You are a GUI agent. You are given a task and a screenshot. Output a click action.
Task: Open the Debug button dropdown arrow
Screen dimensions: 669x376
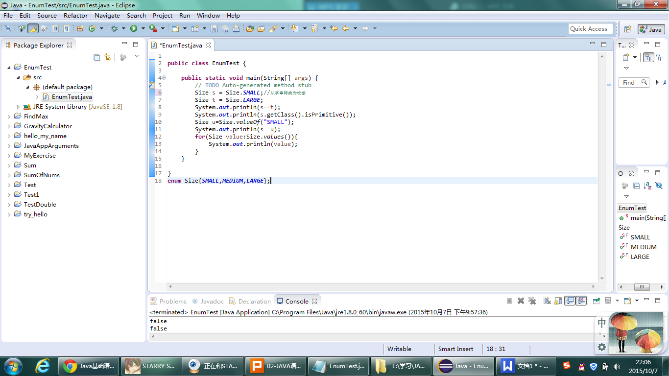click(x=123, y=28)
